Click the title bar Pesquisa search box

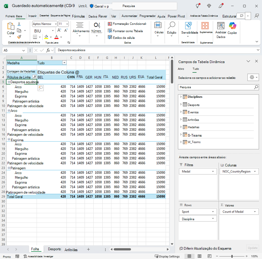[x=144, y=6]
